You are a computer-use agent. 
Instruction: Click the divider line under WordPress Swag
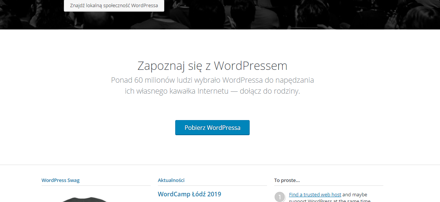click(x=96, y=185)
